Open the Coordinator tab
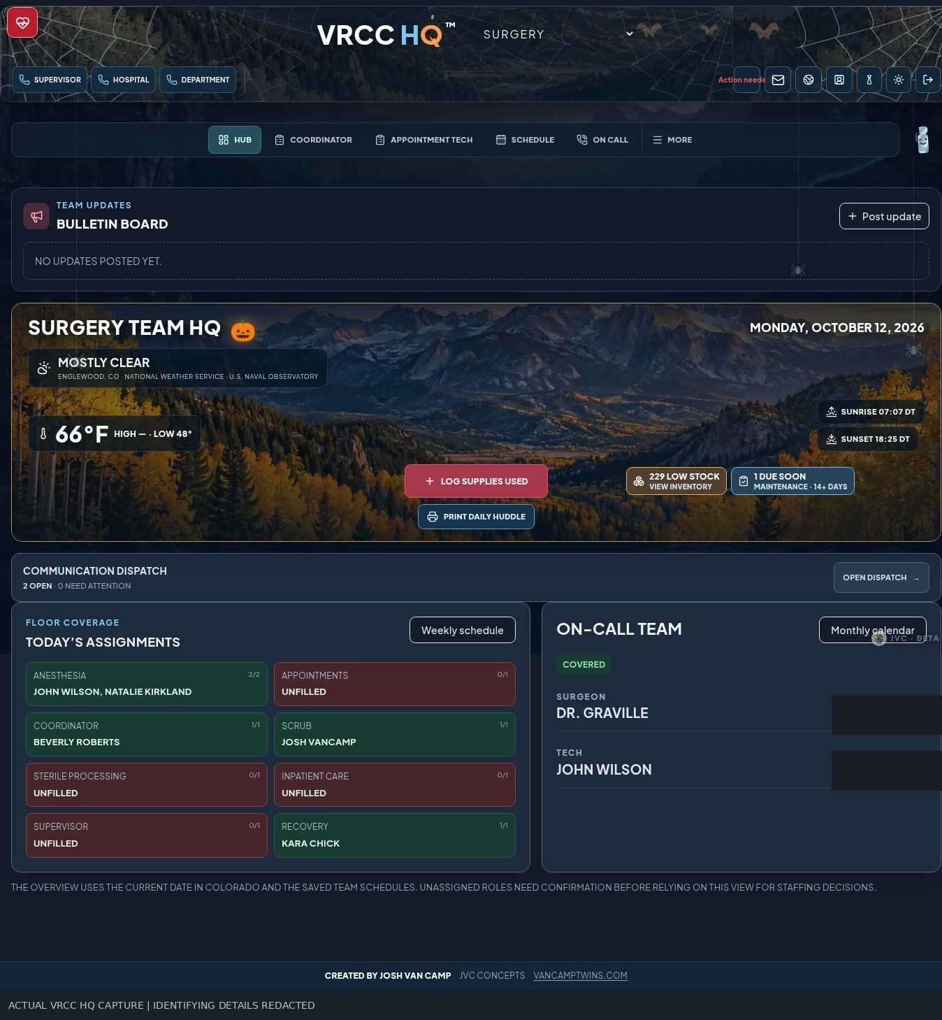 (313, 140)
